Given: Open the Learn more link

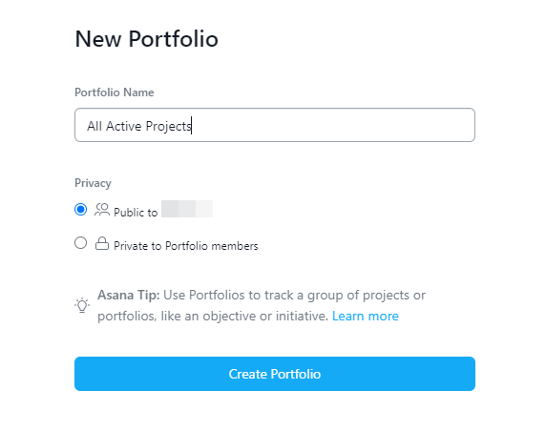Looking at the screenshot, I should coord(366,317).
